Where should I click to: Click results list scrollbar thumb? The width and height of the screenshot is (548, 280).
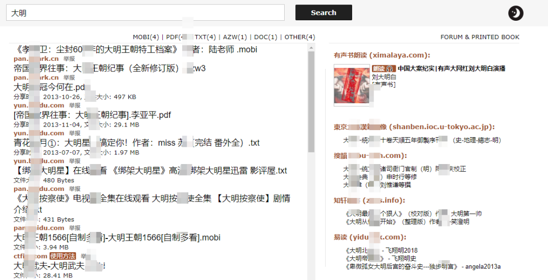tap(312, 102)
